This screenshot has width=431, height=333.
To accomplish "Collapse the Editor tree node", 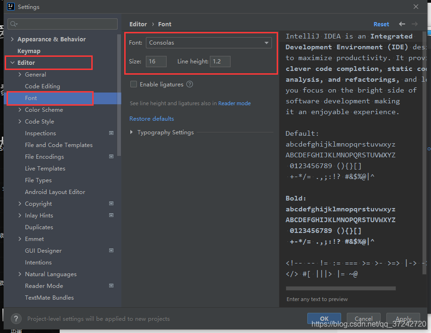I will click(x=12, y=62).
